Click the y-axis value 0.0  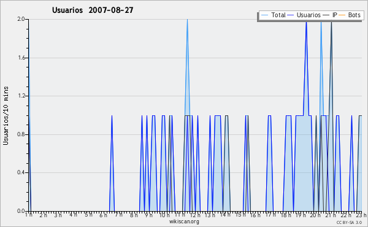(21, 211)
